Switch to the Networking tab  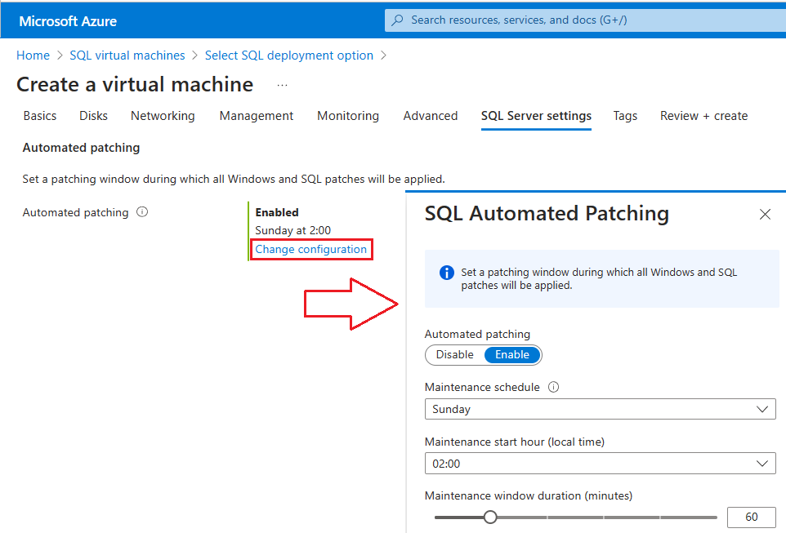[162, 116]
